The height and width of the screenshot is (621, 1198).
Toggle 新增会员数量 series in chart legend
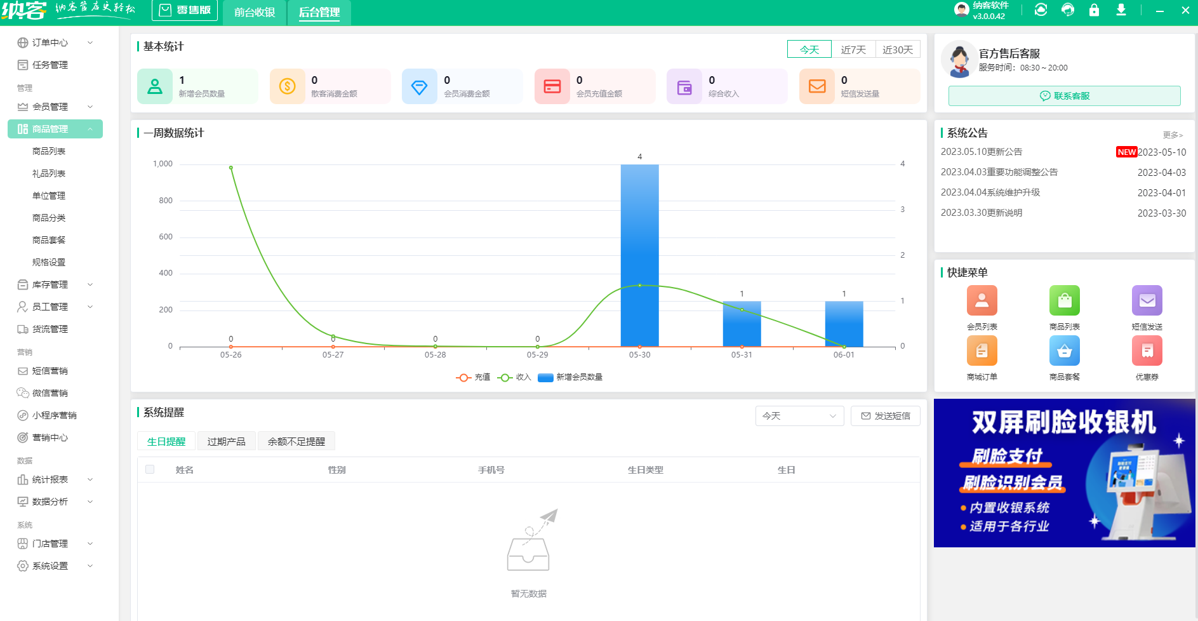(570, 377)
